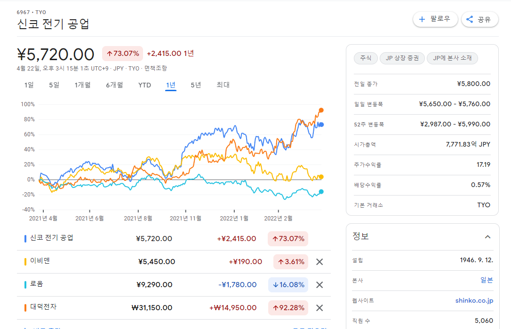This screenshot has width=511, height=329.
Task: Click the 주가수익률 value 17.19
Action: point(483,164)
